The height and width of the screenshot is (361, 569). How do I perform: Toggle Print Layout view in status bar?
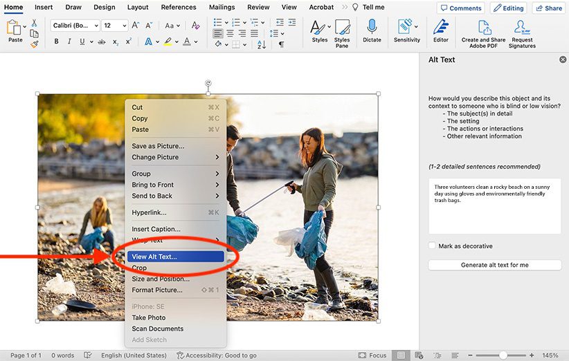[401, 355]
